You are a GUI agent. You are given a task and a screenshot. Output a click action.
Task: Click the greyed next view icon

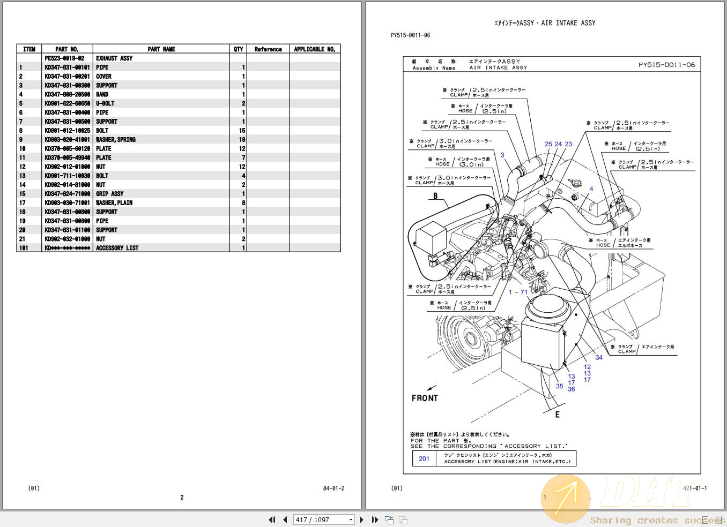pos(403,520)
